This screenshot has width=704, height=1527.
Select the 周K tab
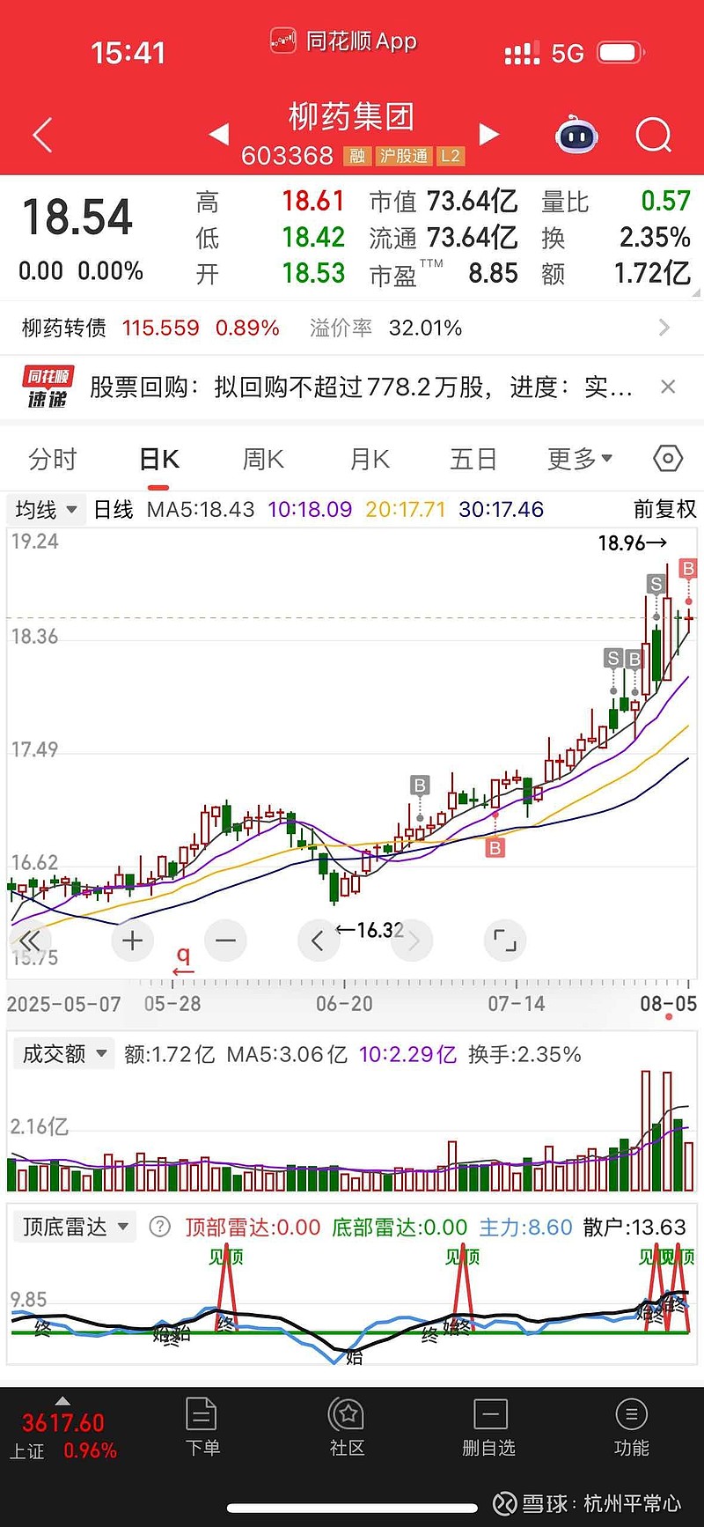coord(263,459)
